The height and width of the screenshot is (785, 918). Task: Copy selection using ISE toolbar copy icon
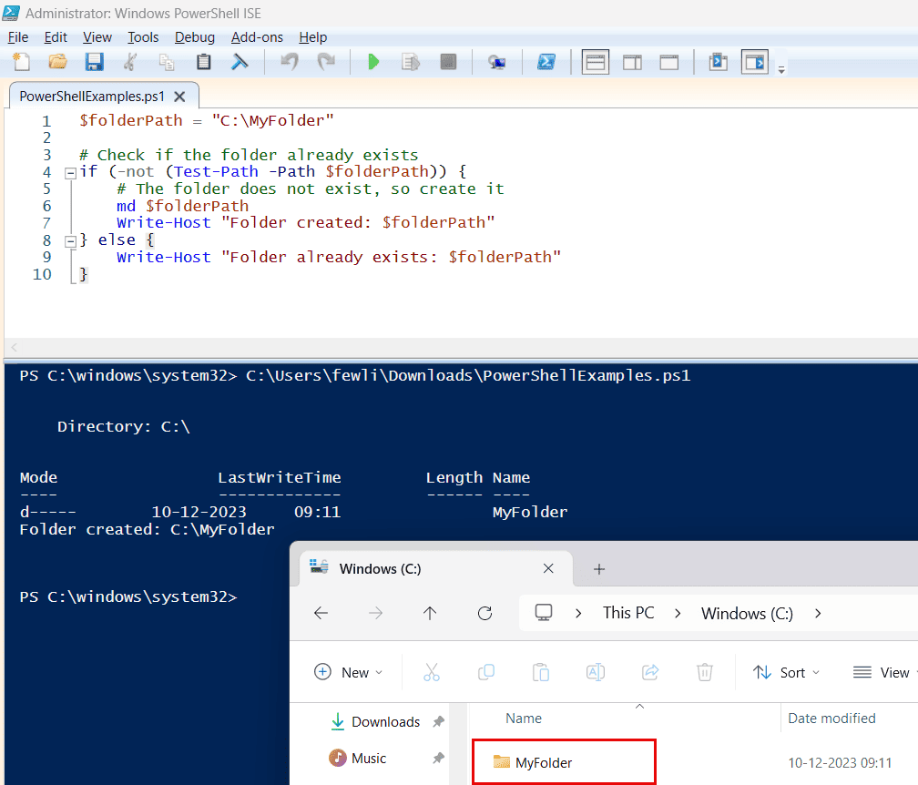coord(167,61)
